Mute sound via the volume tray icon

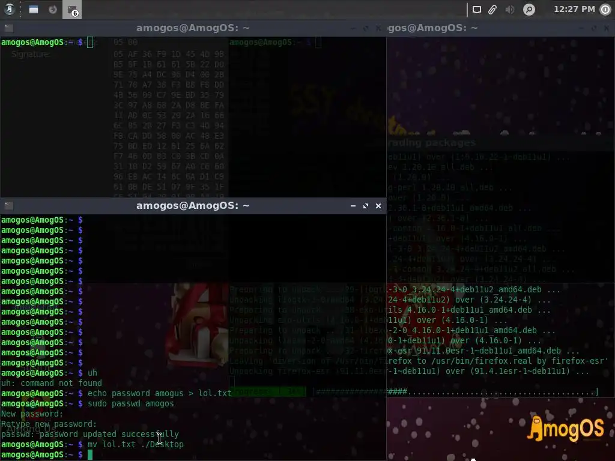click(x=510, y=10)
